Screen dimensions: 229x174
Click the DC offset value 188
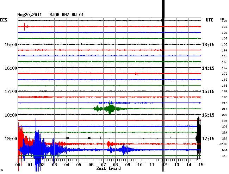point(225,86)
